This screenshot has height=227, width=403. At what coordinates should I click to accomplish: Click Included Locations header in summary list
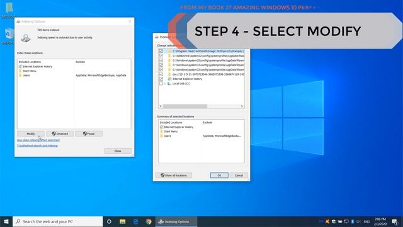click(x=171, y=122)
